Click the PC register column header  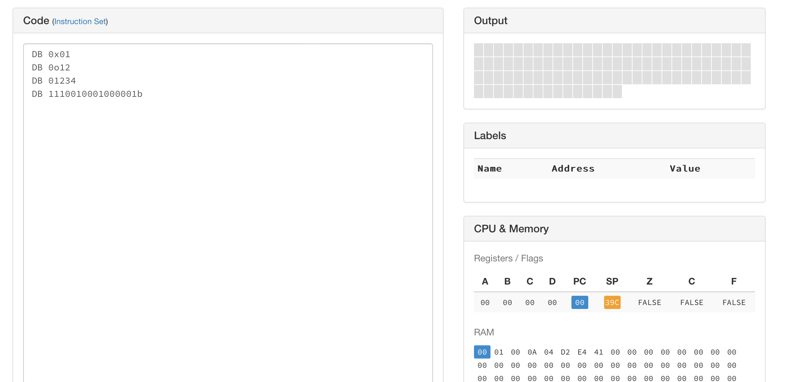click(580, 281)
